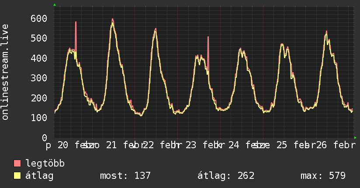Click the y-axis label 600
This screenshot has width=360, height=188.
coord(39,18)
